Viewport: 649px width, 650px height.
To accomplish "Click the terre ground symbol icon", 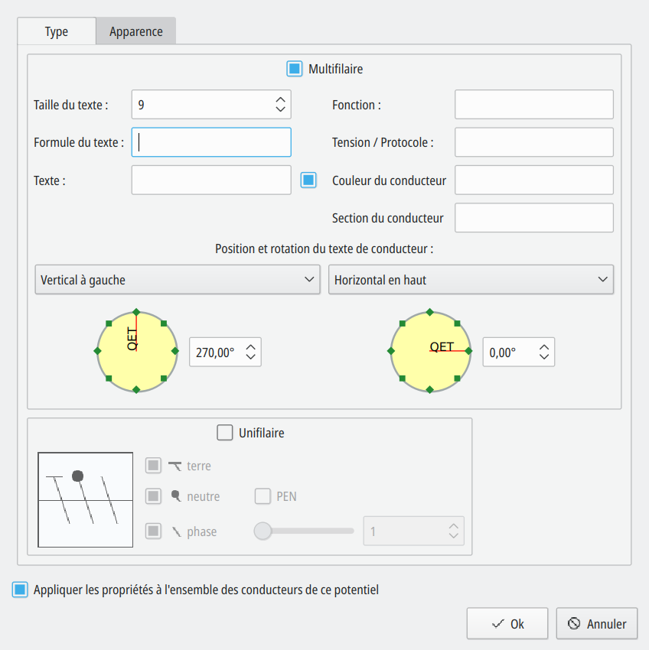I will tap(175, 466).
